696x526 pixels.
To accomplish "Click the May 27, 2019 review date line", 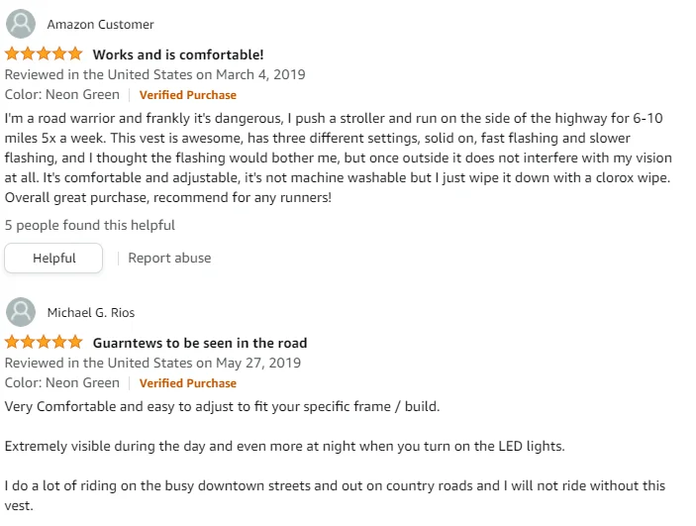I will point(152,363).
